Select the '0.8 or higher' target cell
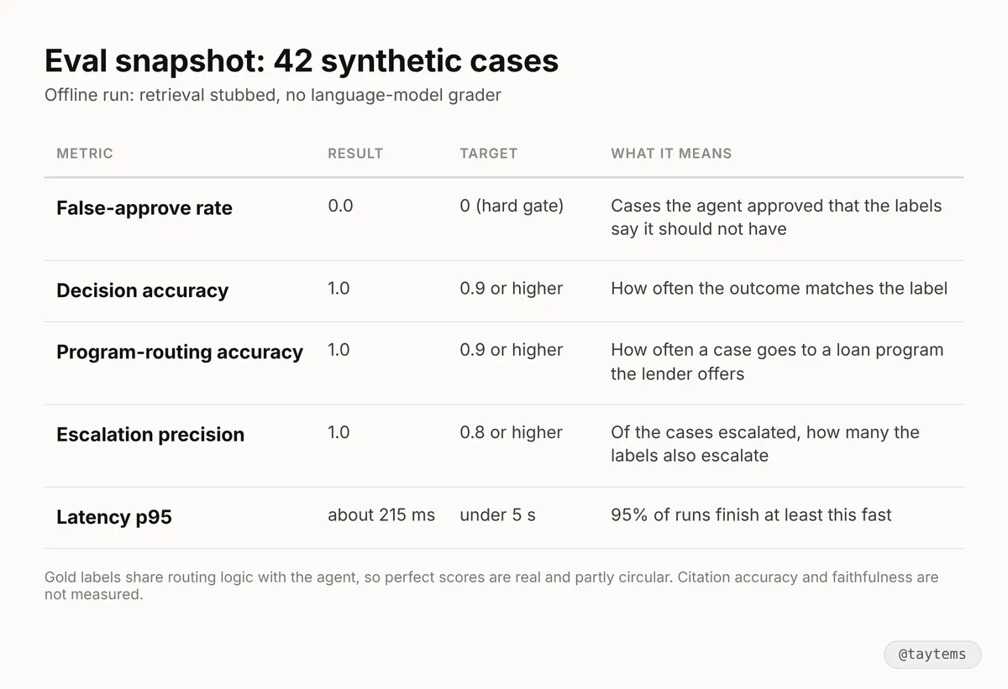 [x=511, y=432]
